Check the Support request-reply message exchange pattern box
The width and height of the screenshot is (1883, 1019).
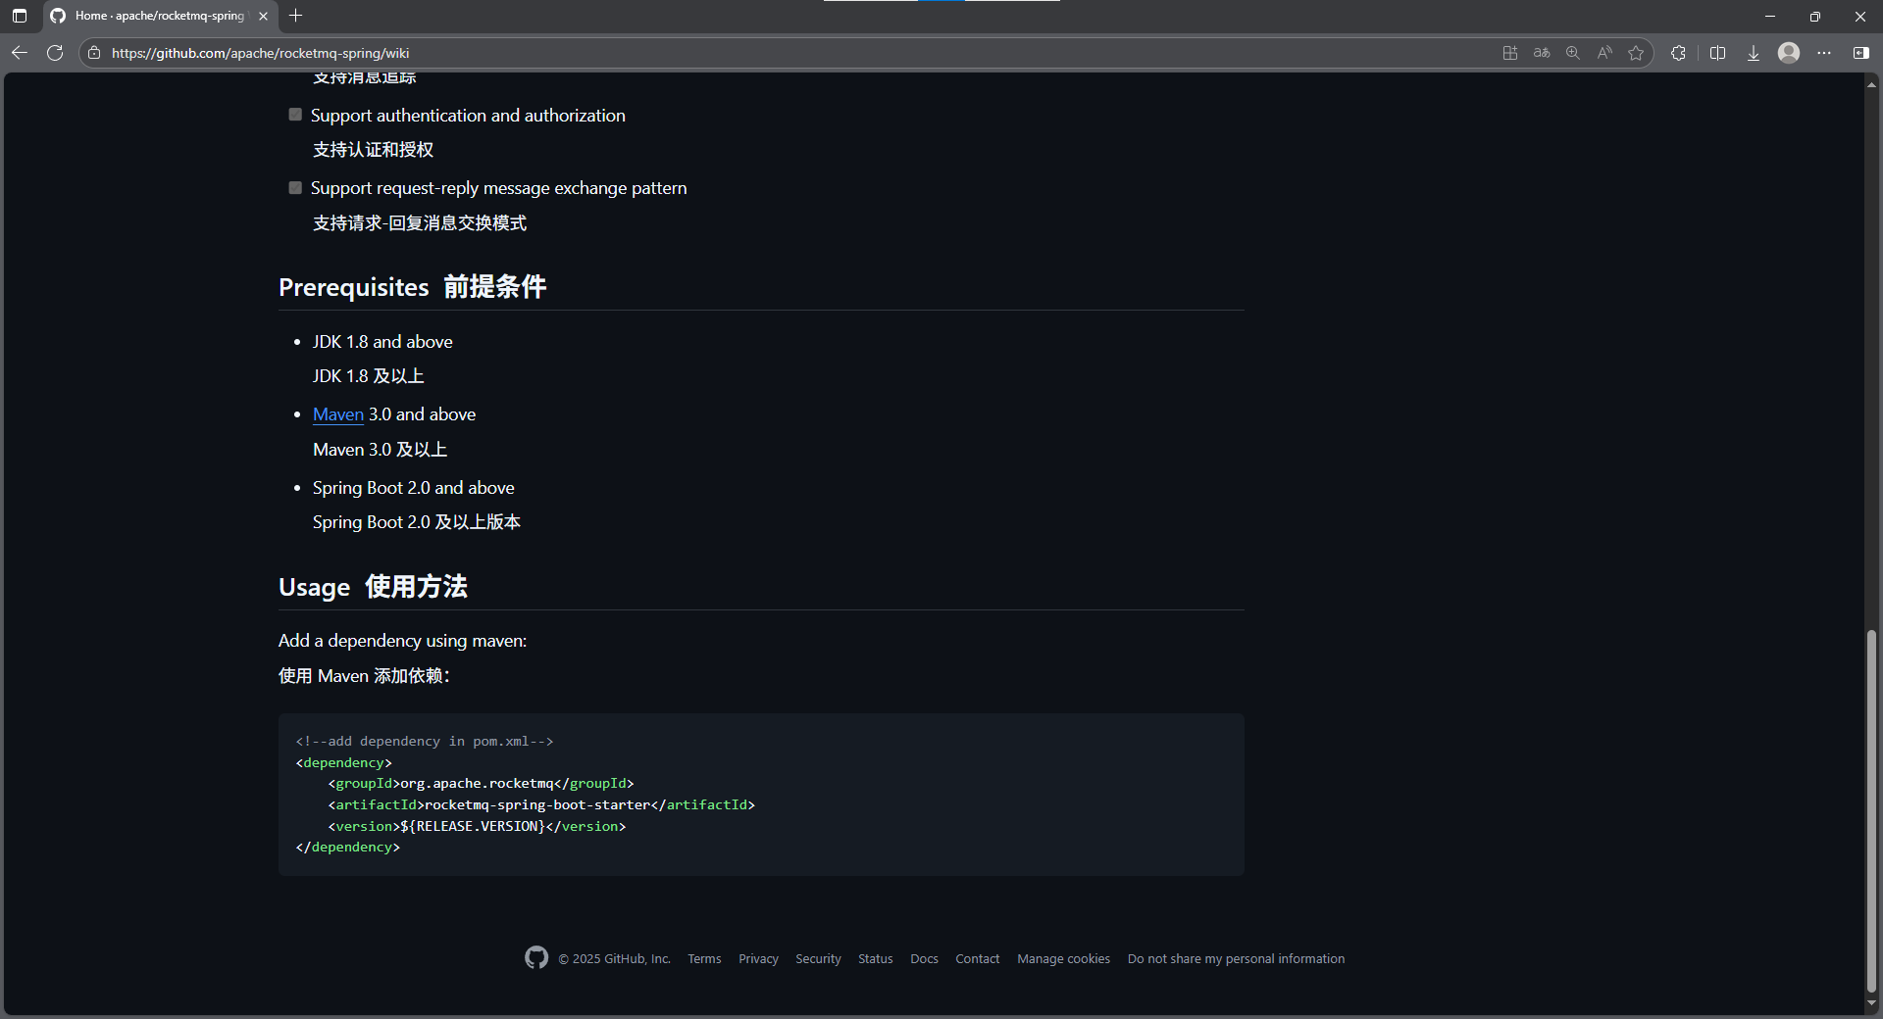coord(294,187)
